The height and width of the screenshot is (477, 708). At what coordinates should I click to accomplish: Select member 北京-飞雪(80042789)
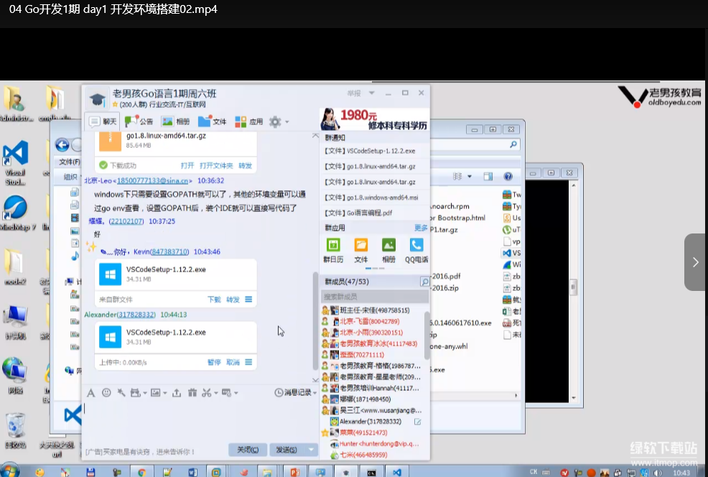[x=373, y=322]
